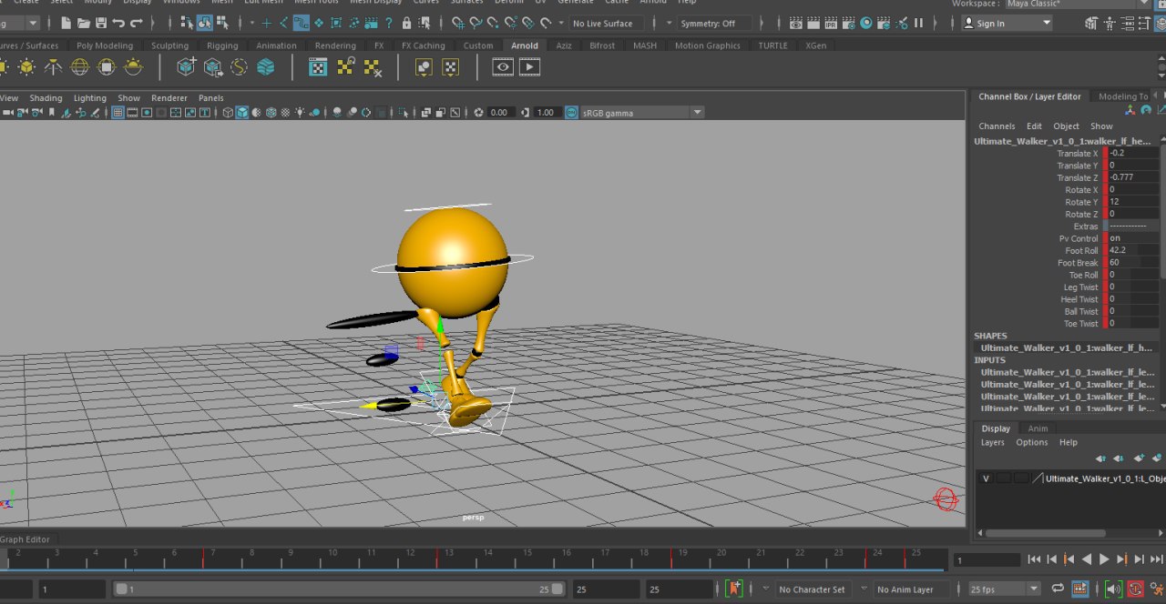Switch to the XGen shelf tab
Screen dimensions: 1166x604
tap(816, 45)
